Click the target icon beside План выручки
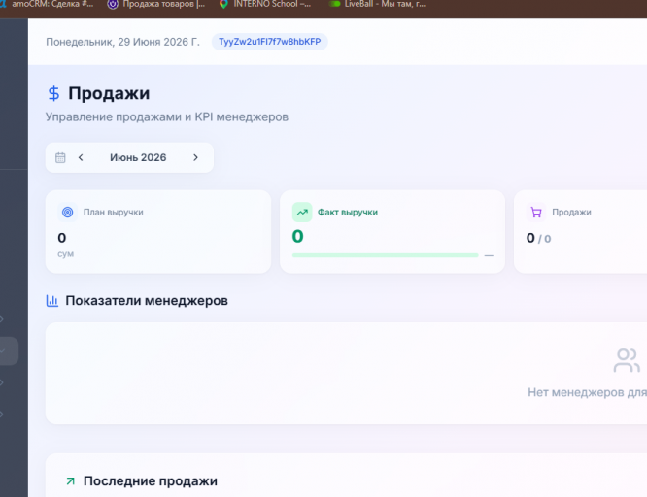This screenshot has width=647, height=497. (x=67, y=212)
